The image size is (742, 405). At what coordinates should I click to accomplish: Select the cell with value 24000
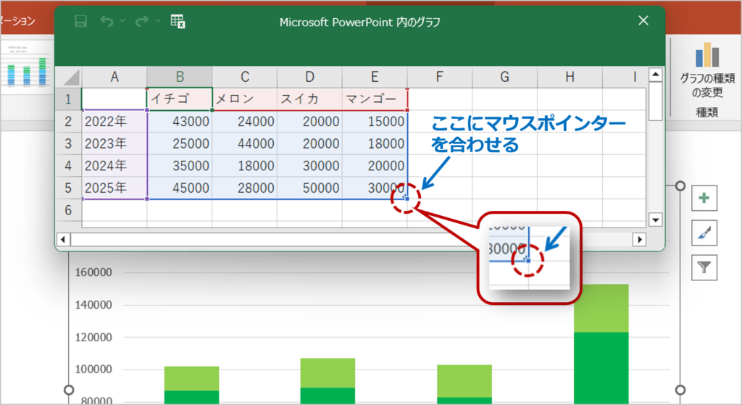click(x=245, y=121)
